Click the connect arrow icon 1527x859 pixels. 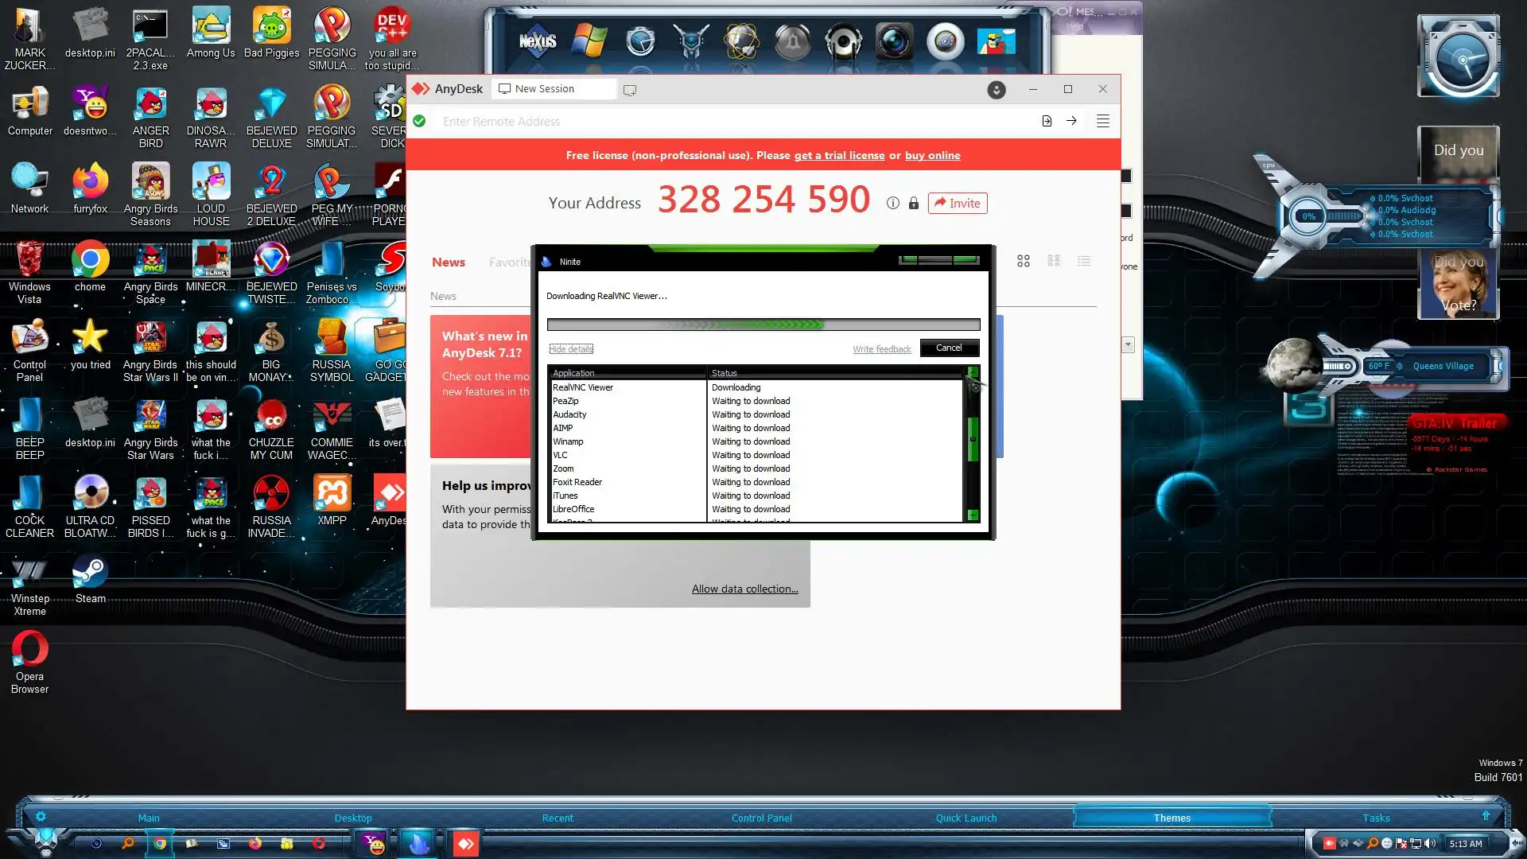tap(1071, 121)
